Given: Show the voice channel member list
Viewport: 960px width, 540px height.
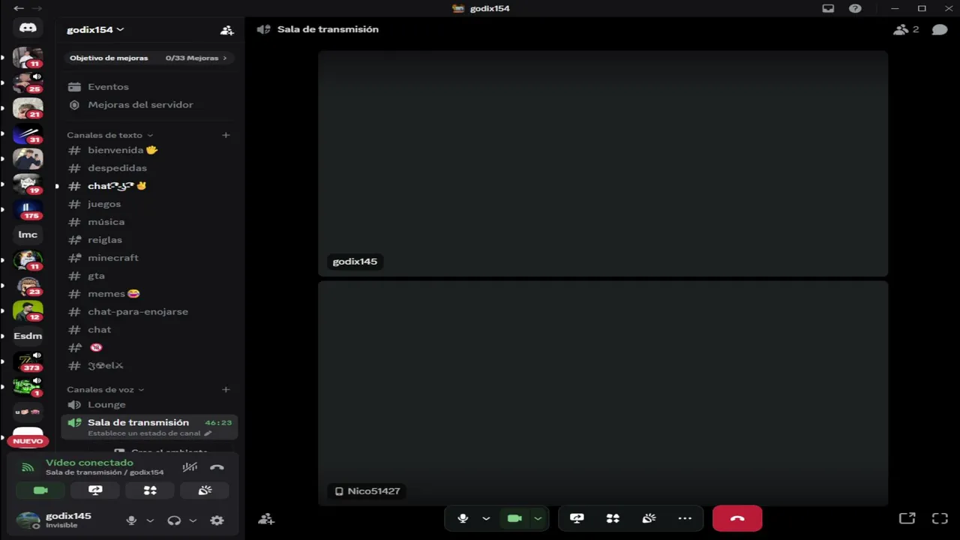Looking at the screenshot, I should tap(906, 29).
